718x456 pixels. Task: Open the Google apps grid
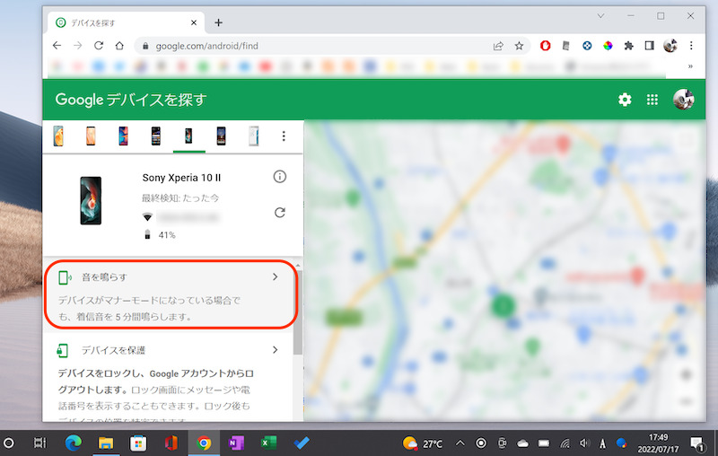(x=652, y=100)
